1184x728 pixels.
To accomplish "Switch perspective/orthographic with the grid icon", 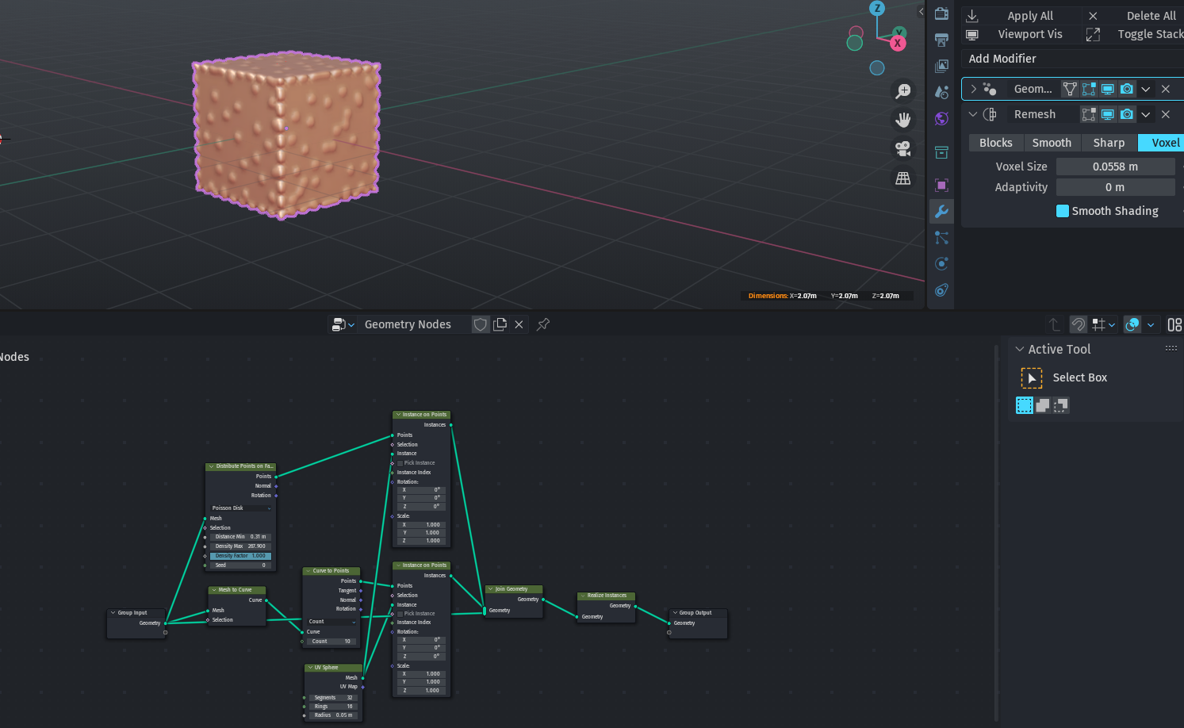I will coord(902,178).
